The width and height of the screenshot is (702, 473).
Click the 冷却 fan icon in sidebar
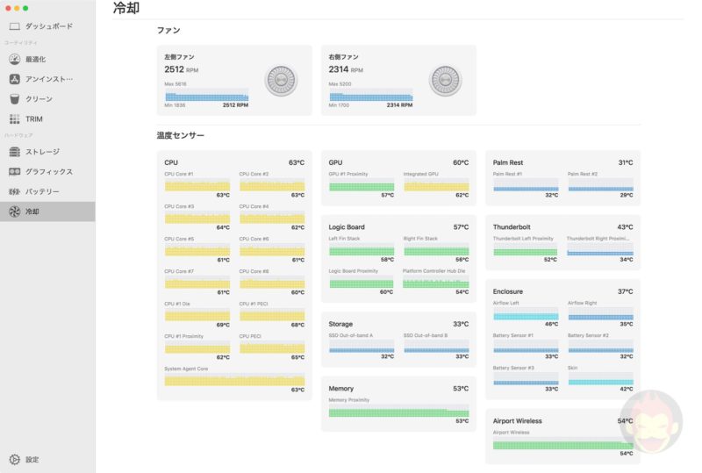tap(14, 211)
